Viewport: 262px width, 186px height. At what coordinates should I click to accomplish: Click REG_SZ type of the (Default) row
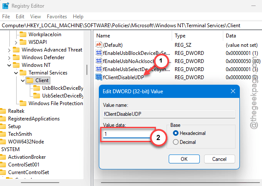(183, 45)
